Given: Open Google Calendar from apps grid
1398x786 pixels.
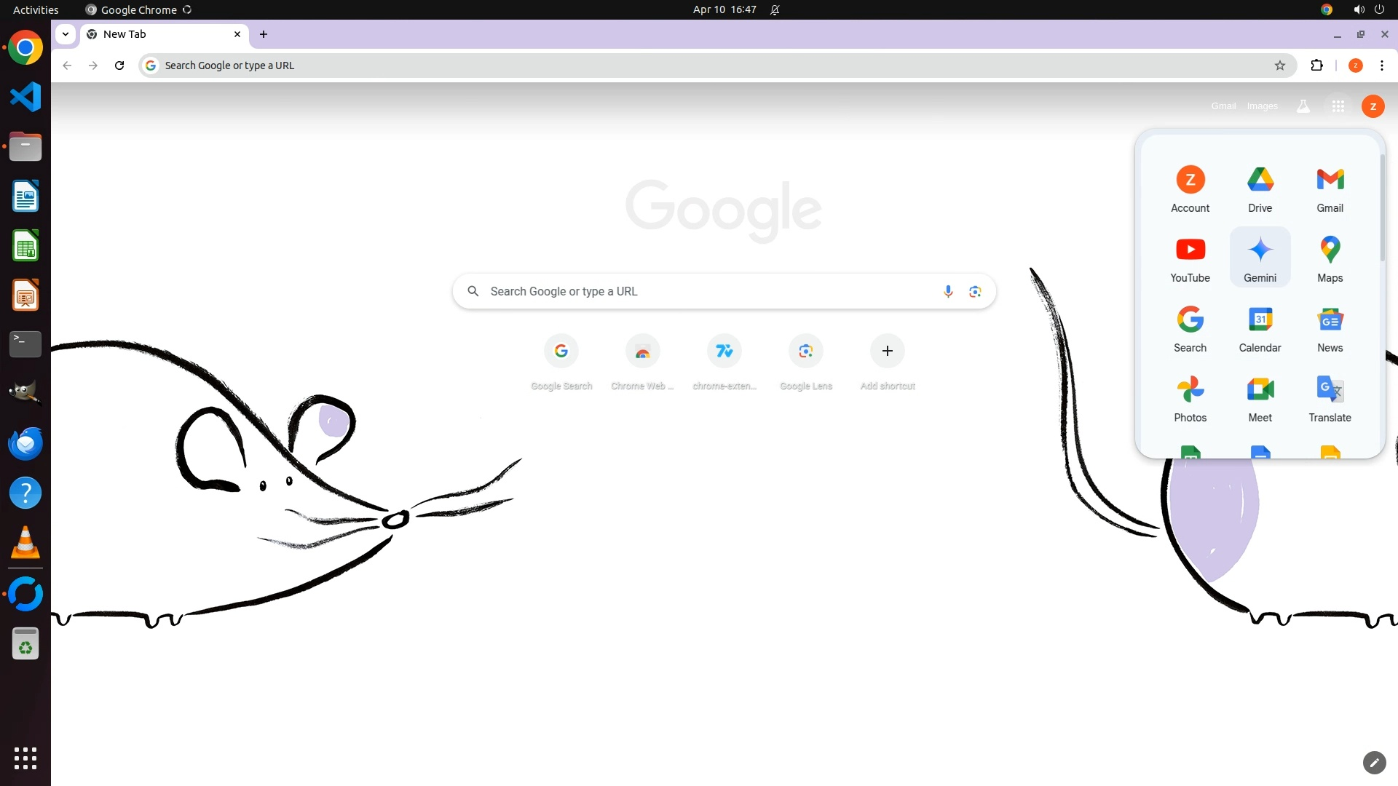Looking at the screenshot, I should click(x=1260, y=327).
